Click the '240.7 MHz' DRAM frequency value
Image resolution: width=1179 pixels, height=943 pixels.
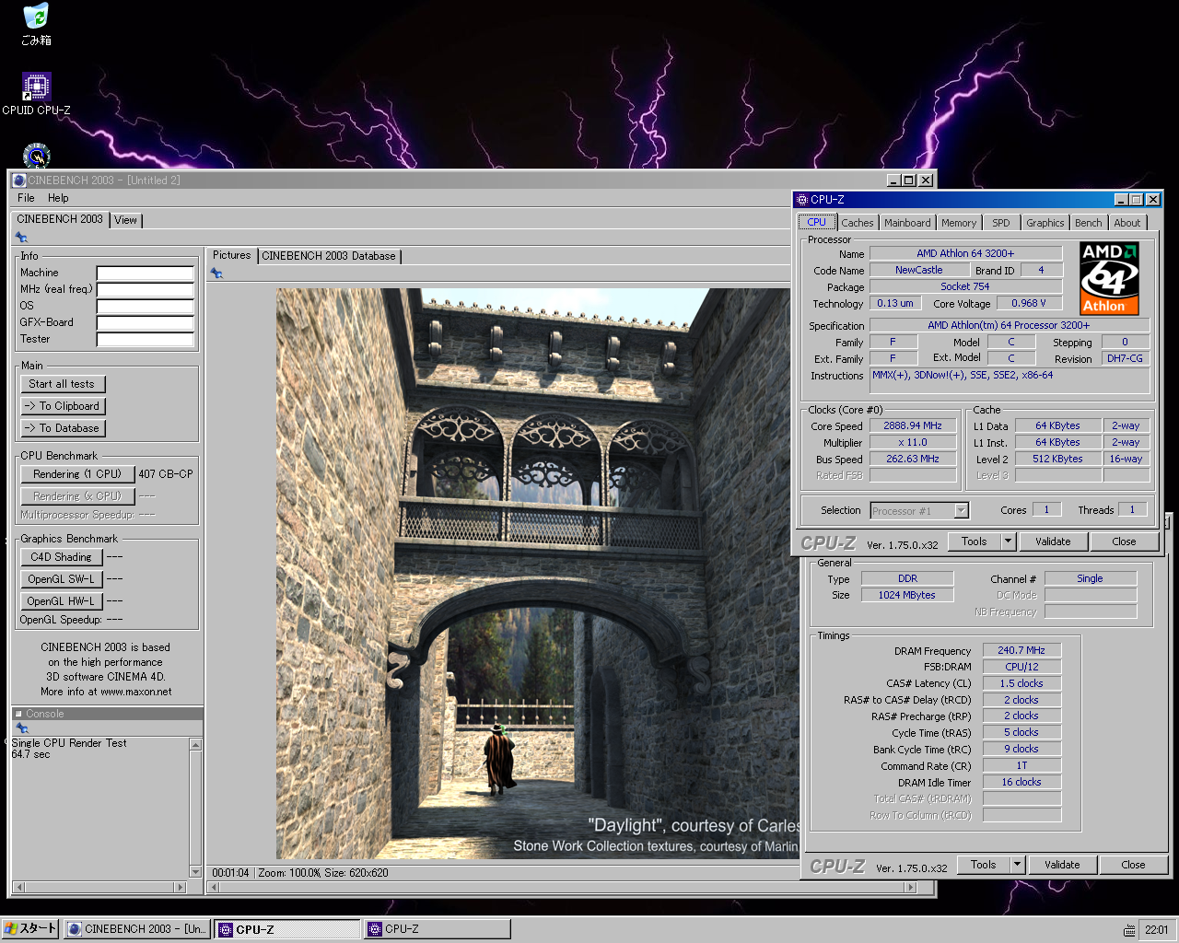(1021, 650)
